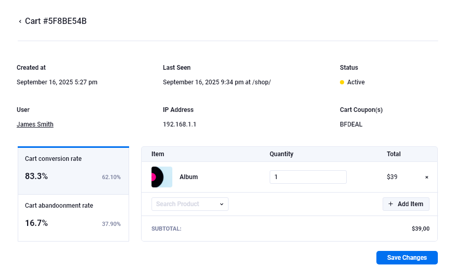Select the Cart conversion rate card
455x278 pixels.
[73, 171]
